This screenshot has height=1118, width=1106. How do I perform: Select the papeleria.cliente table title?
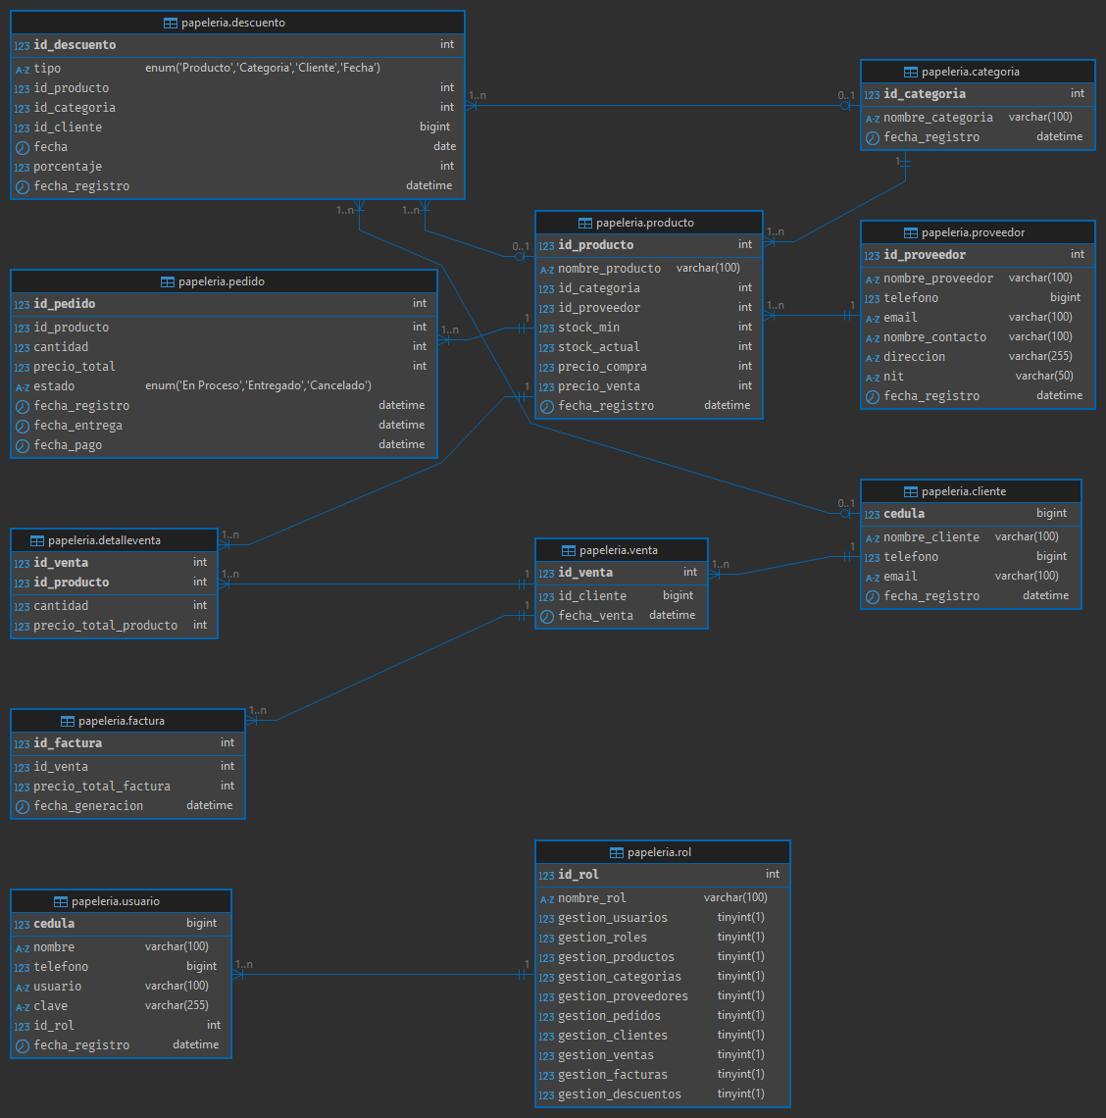point(964,492)
